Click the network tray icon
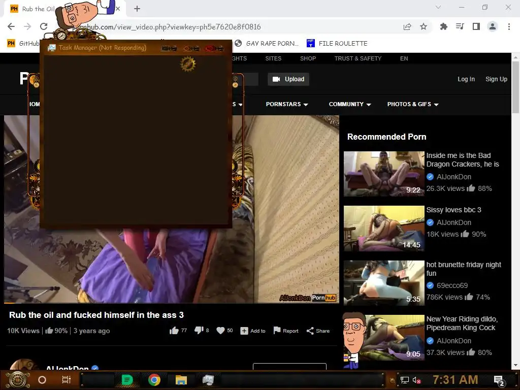 pos(405,380)
